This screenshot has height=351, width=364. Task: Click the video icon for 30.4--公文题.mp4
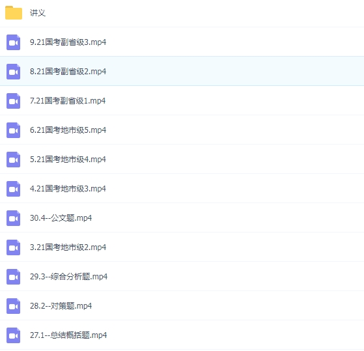(x=13, y=218)
